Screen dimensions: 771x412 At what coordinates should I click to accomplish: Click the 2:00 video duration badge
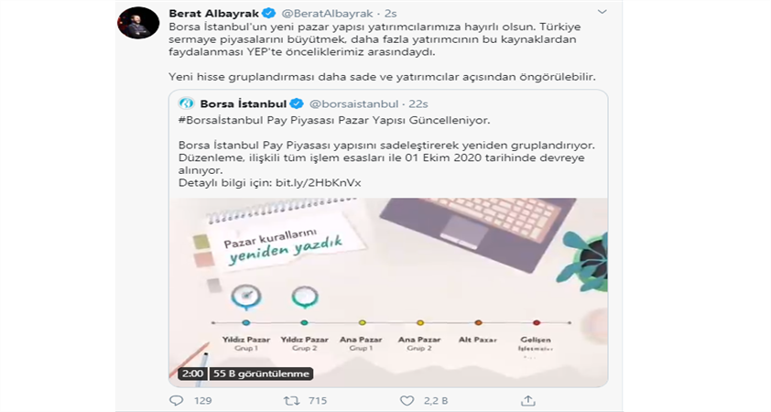click(192, 374)
